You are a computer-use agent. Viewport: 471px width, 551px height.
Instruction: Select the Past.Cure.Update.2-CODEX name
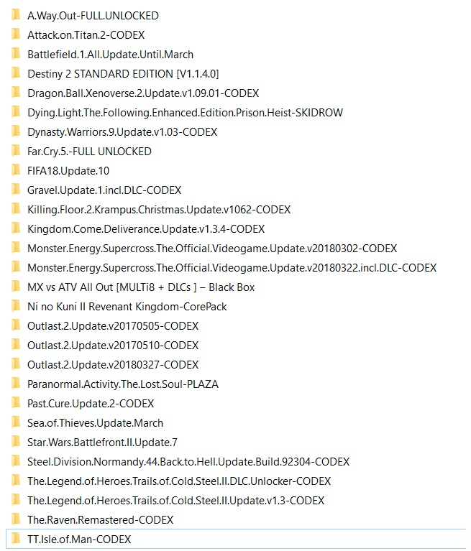click(x=91, y=404)
